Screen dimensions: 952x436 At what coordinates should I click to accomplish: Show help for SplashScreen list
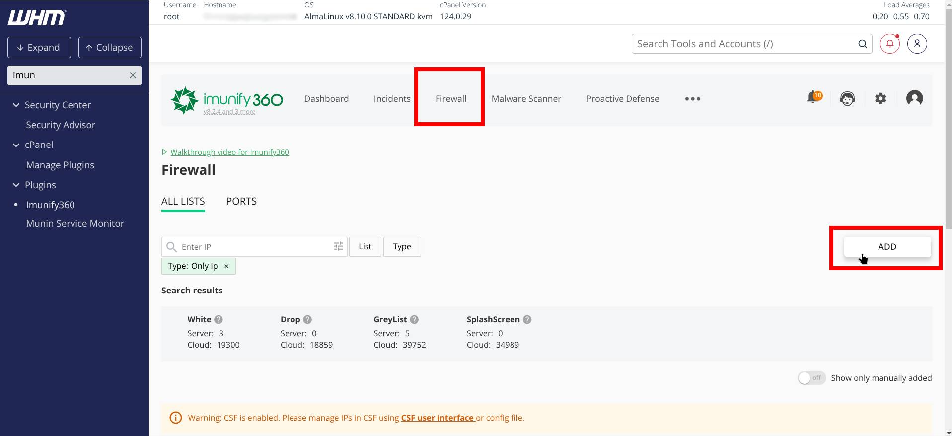click(527, 320)
